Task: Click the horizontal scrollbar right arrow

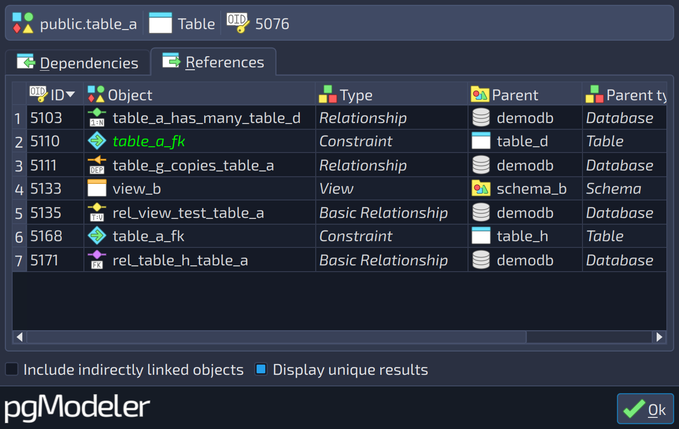Action: pos(659,337)
